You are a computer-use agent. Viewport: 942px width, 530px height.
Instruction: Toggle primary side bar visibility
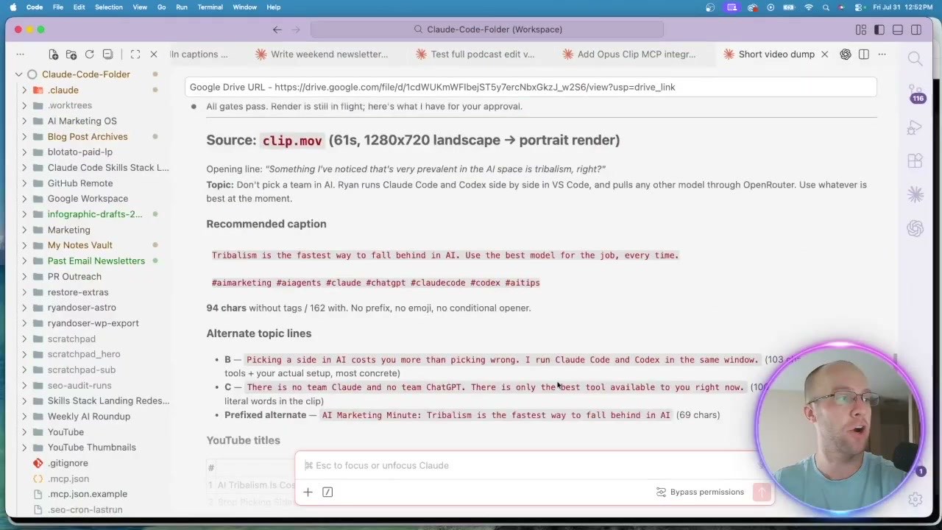click(x=879, y=29)
